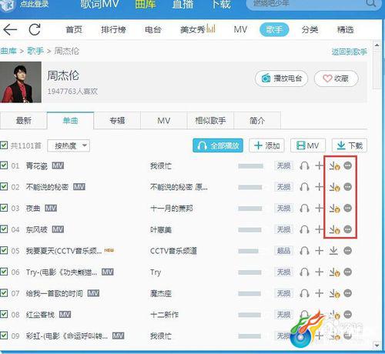Click the back arrow navigation icon
Screen dimensions: 385x354
10,30
